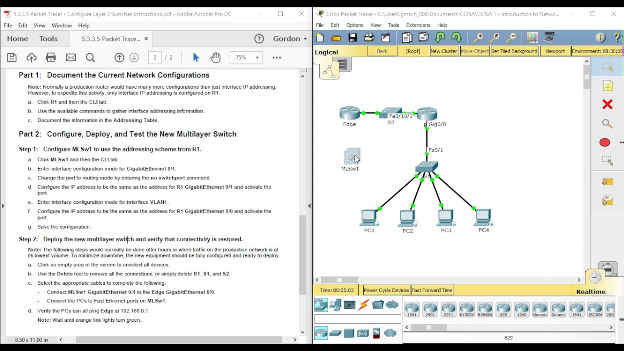Click the [Root] button
This screenshot has width=624, height=351.
pyautogui.click(x=413, y=51)
